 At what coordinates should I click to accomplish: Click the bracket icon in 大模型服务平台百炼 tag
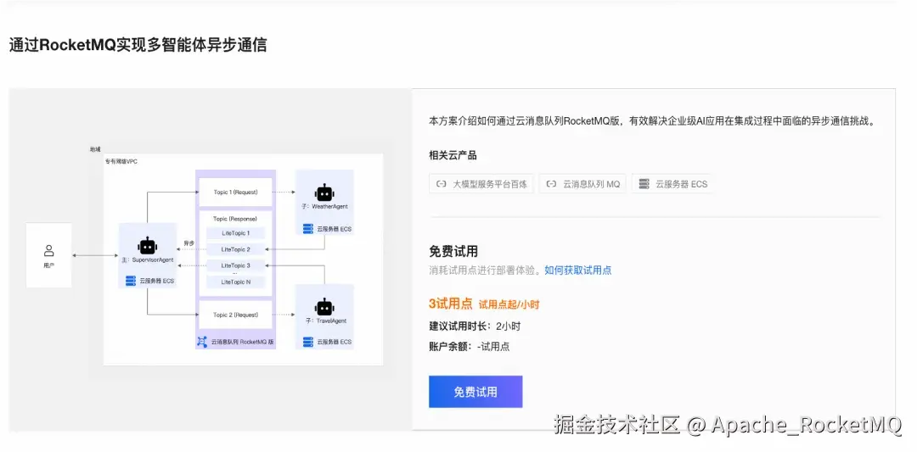point(441,184)
